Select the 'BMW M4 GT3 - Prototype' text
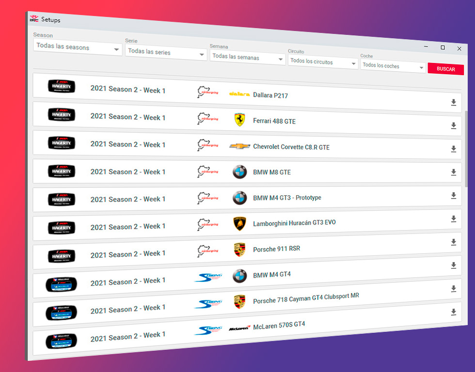This screenshot has width=475, height=372. pyautogui.click(x=287, y=198)
